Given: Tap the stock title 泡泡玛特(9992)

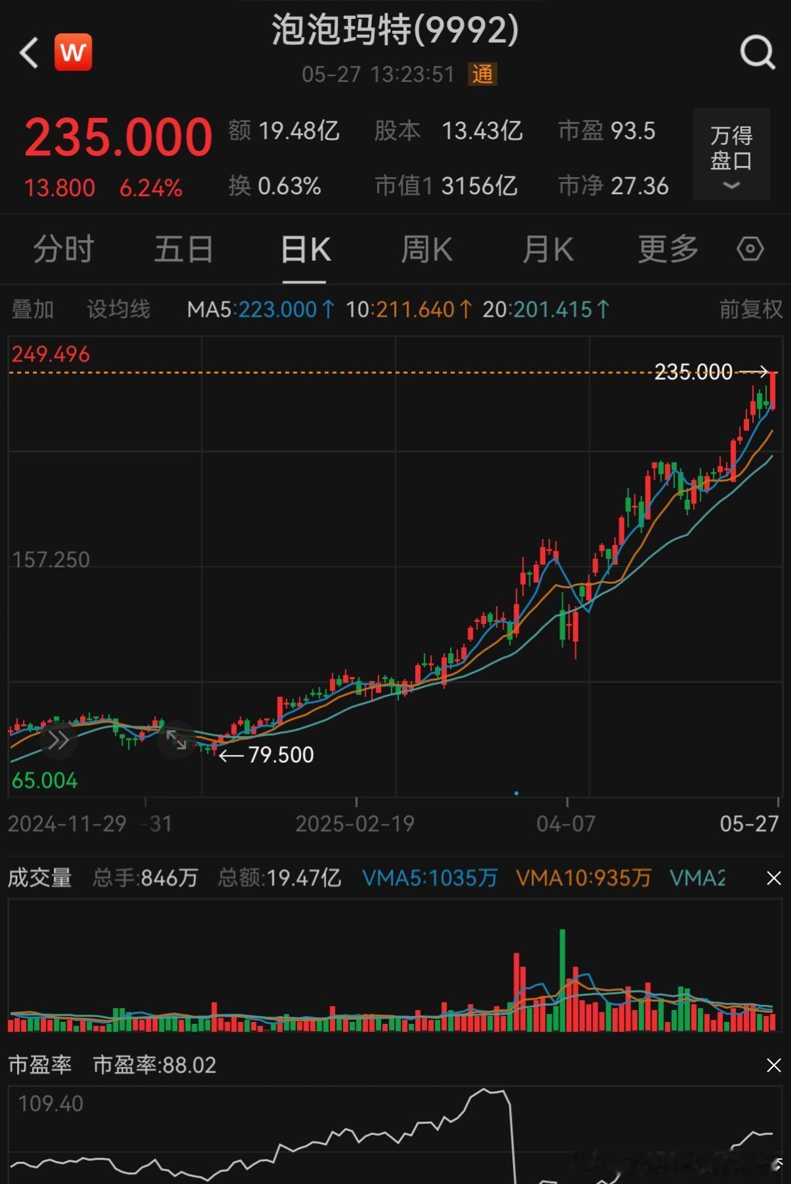Looking at the screenshot, I should (395, 30).
